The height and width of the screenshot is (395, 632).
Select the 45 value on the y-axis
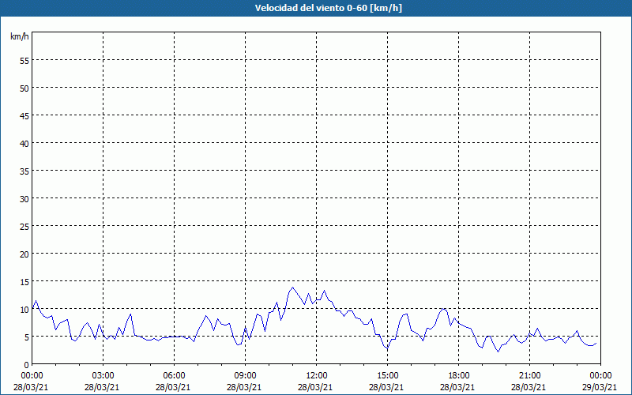coord(24,115)
